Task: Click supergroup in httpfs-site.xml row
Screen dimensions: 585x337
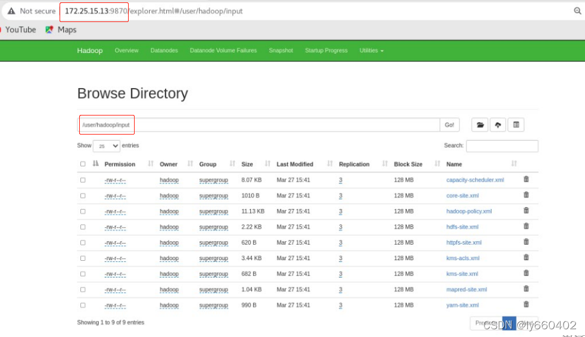Action: point(213,243)
